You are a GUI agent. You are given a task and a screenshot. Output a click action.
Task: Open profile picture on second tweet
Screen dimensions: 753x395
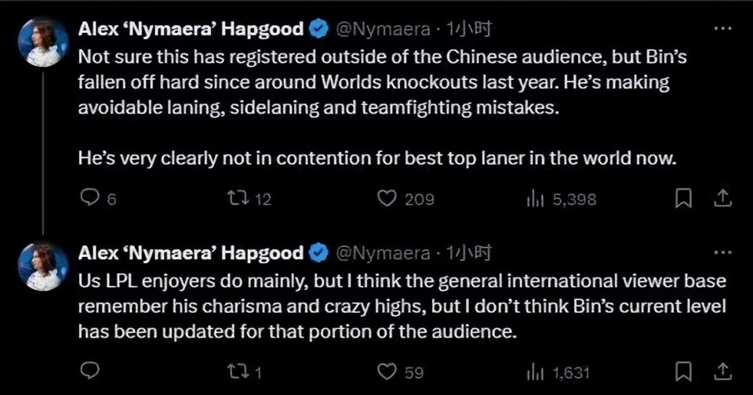pyautogui.click(x=43, y=266)
